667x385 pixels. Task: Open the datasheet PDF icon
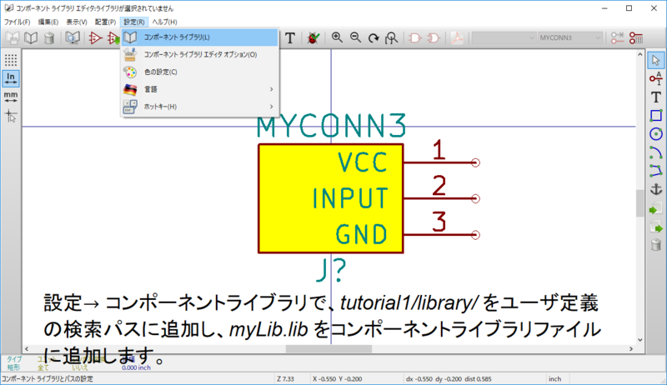[x=457, y=37]
